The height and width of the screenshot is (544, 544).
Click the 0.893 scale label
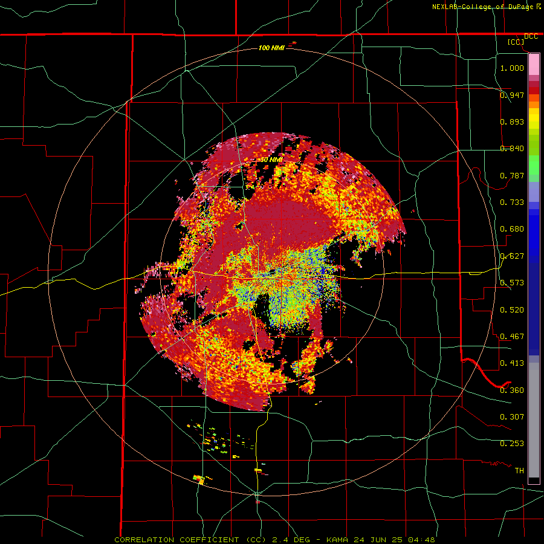click(512, 121)
